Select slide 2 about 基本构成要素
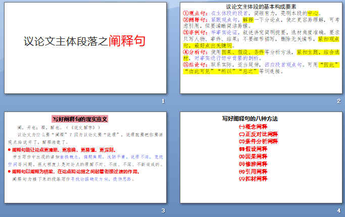 click(x=261, y=48)
